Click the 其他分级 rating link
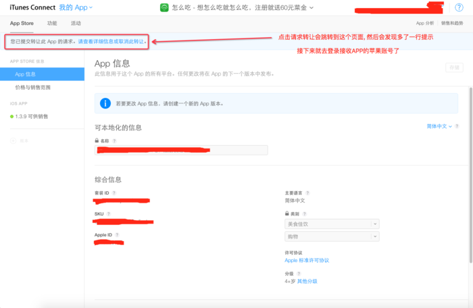Viewport: 473px width, 308px height. 307,281
